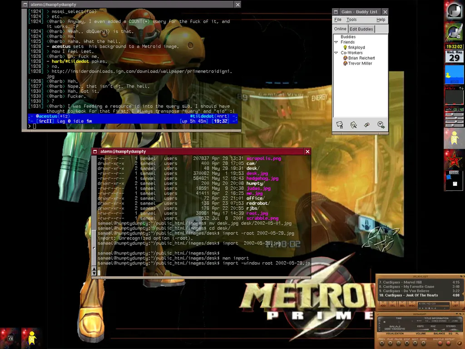This screenshot has width=465, height=349.
Task: Toggle Winamp Shuffle
Action: (x=440, y=343)
